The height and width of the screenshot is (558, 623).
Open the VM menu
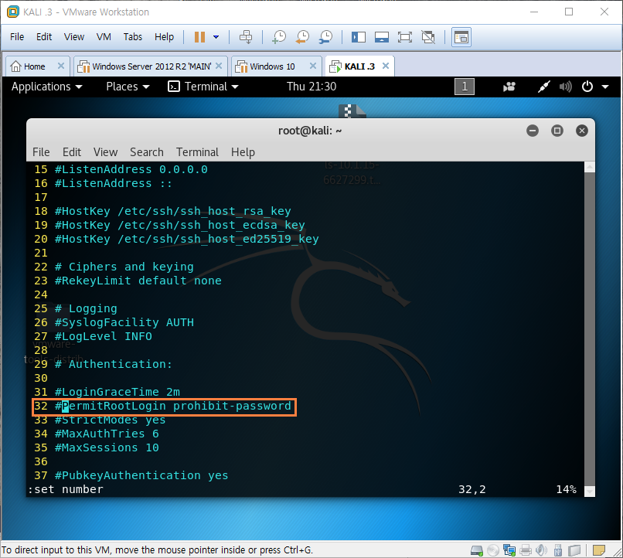click(104, 37)
